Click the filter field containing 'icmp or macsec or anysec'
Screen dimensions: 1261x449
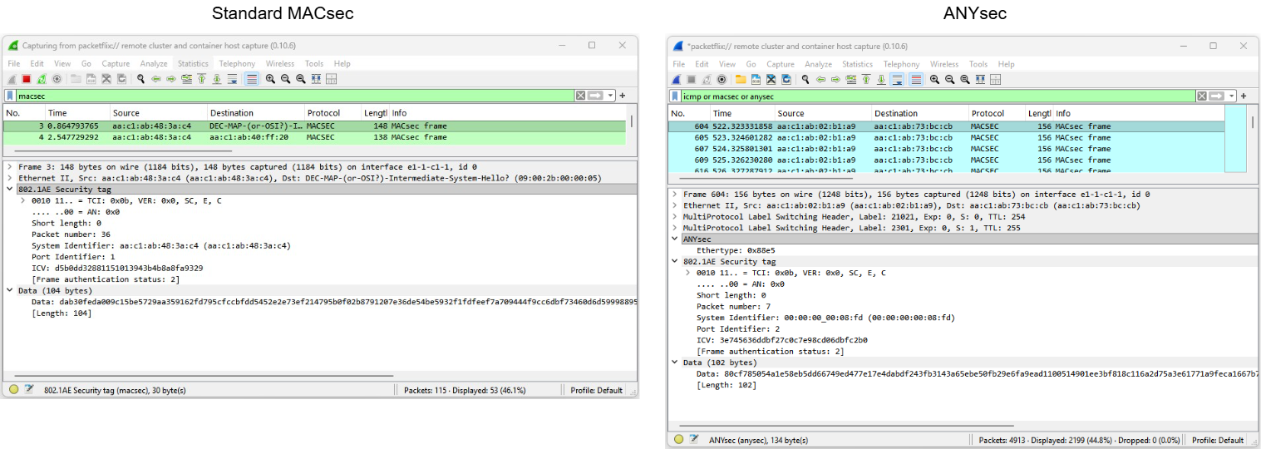938,96
